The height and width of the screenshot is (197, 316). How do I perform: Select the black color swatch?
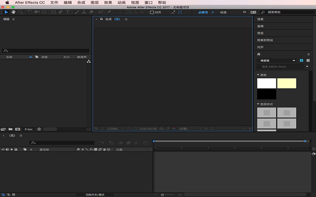pos(266,94)
